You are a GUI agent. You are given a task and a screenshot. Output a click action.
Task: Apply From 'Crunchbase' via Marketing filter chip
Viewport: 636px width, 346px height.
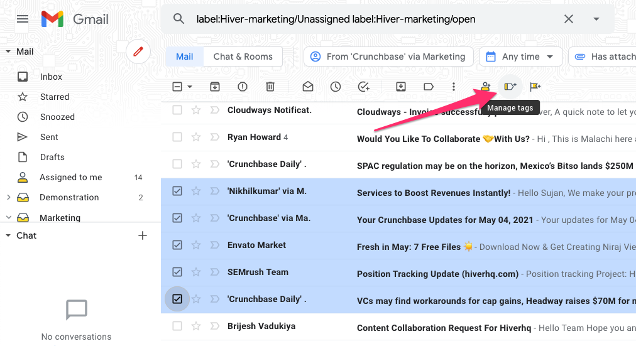pos(388,57)
